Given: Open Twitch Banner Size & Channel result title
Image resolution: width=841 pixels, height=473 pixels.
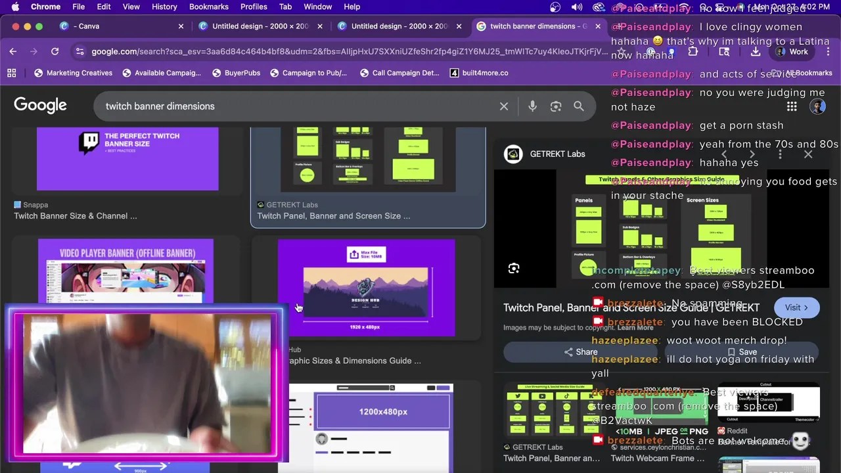Looking at the screenshot, I should point(76,215).
